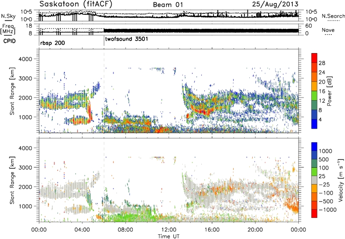Pick the blue top segment of the Velocity colorbar
This screenshot has width=345, height=239.
point(314,147)
